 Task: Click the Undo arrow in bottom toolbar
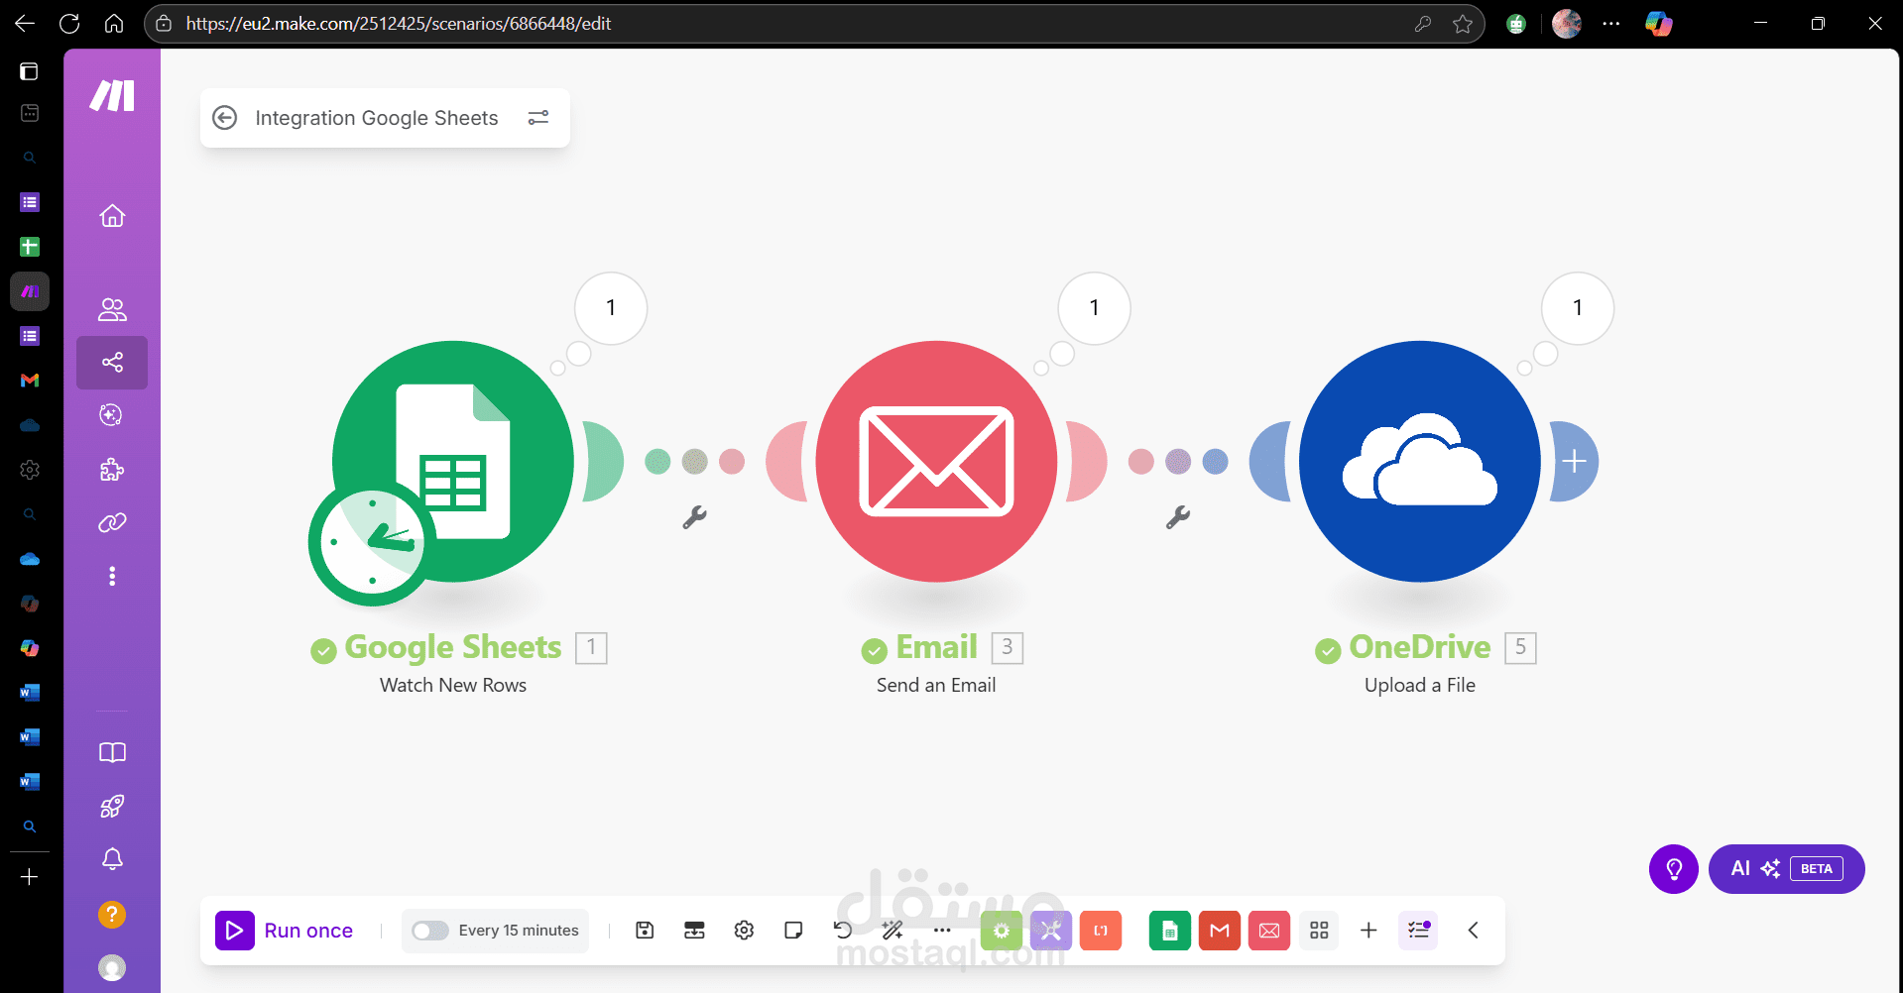tap(843, 930)
